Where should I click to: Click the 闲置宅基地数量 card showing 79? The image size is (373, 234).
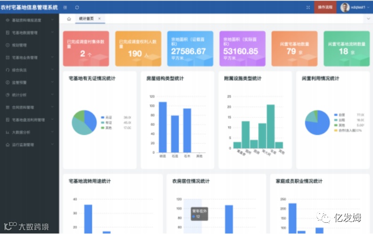coord(295,48)
